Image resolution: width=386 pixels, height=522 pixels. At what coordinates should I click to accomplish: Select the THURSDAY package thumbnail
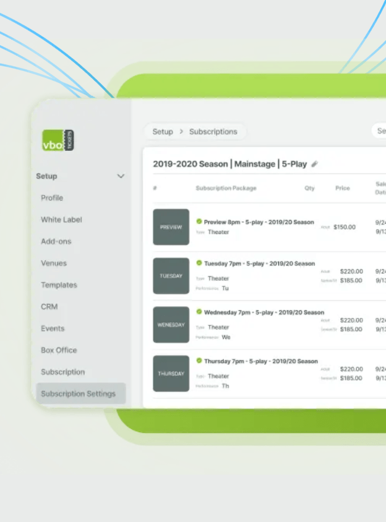coord(171,374)
